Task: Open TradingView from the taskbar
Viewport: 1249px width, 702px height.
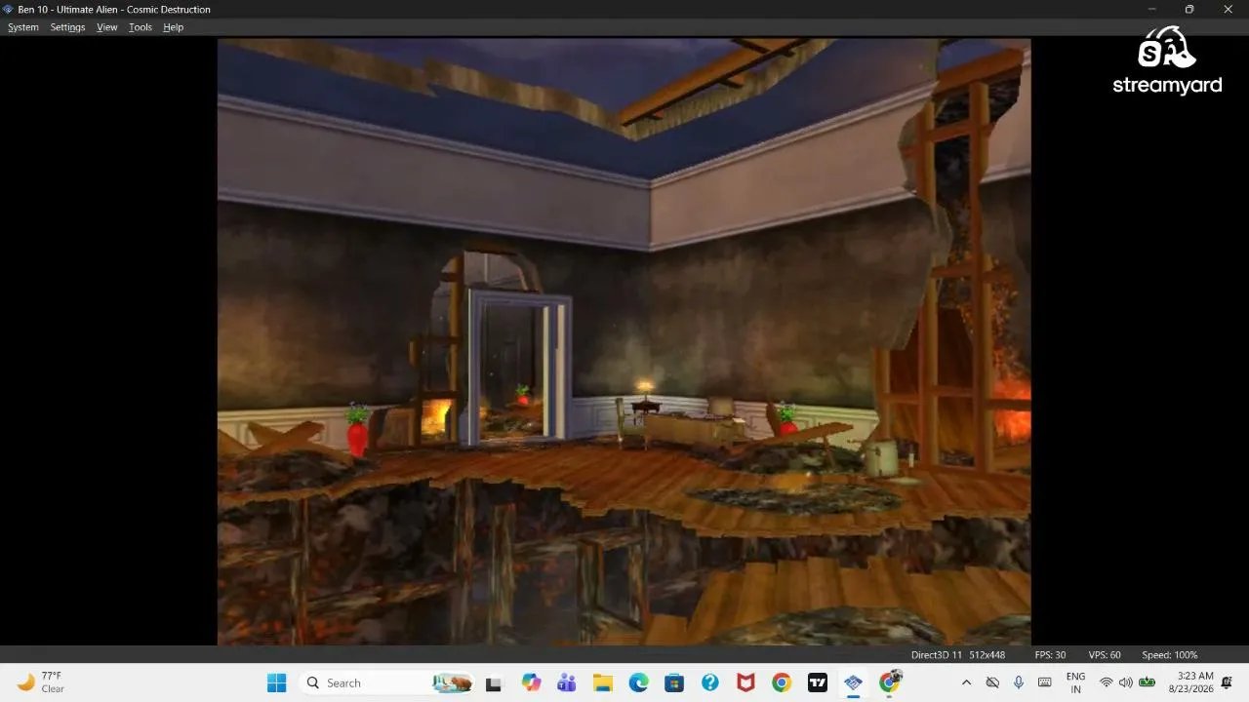Action: click(818, 682)
